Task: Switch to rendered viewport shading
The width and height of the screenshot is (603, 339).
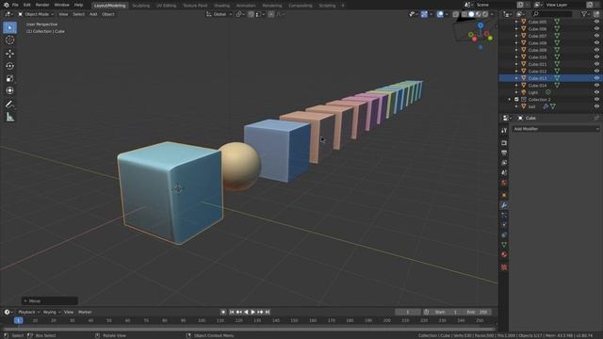Action: [x=485, y=14]
